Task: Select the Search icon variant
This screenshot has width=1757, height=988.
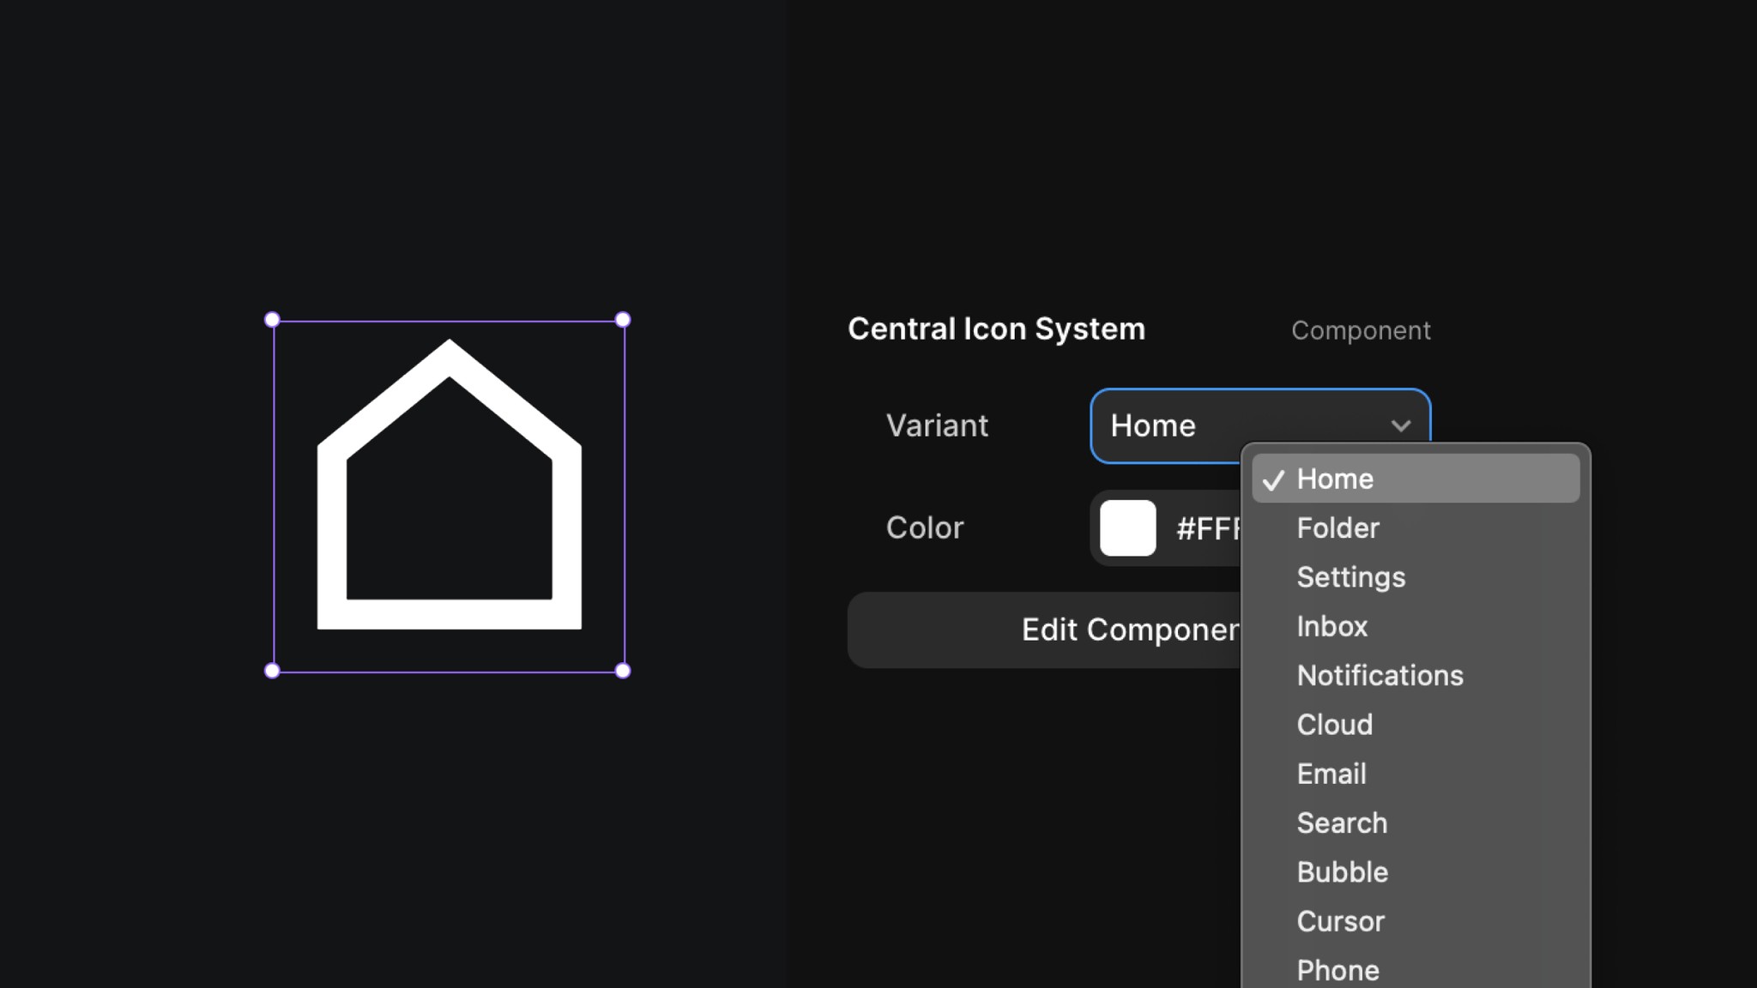Action: coord(1342,822)
